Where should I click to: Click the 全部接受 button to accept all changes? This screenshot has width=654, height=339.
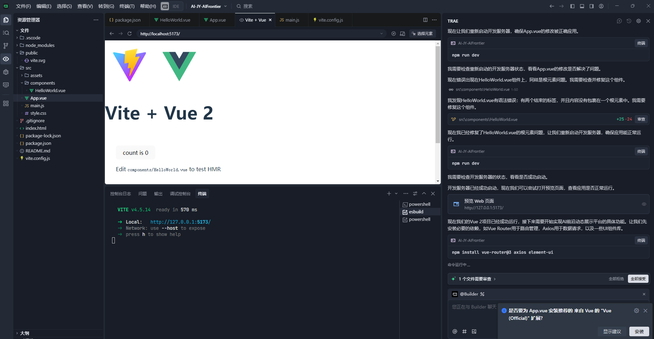638,278
